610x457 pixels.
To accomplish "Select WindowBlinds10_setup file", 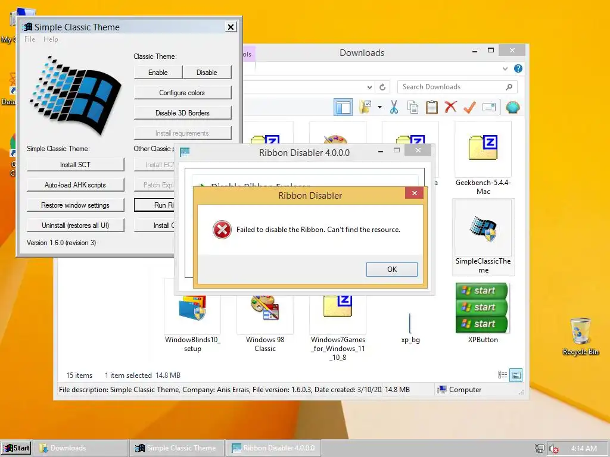I will coord(192,323).
